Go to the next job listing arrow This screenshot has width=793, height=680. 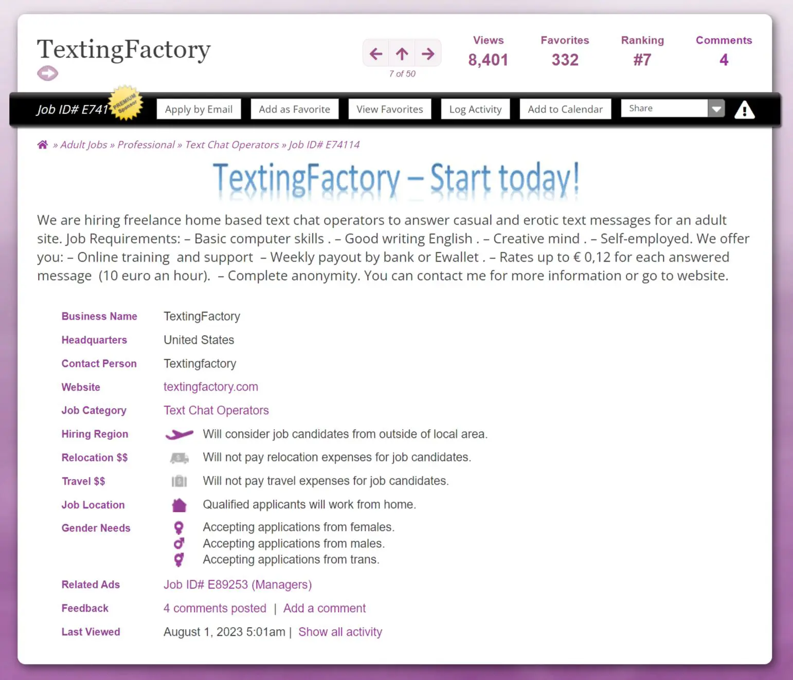coord(428,53)
